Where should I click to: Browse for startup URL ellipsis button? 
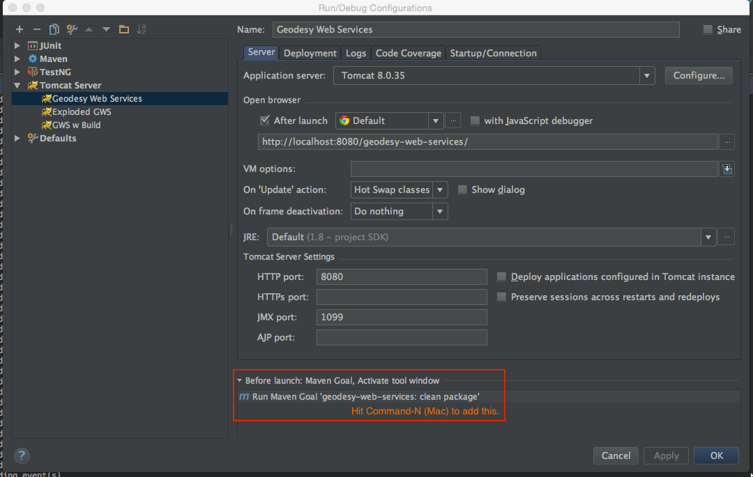click(727, 142)
